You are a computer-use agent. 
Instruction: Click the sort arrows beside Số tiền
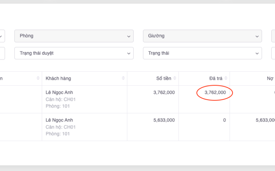click(175, 78)
